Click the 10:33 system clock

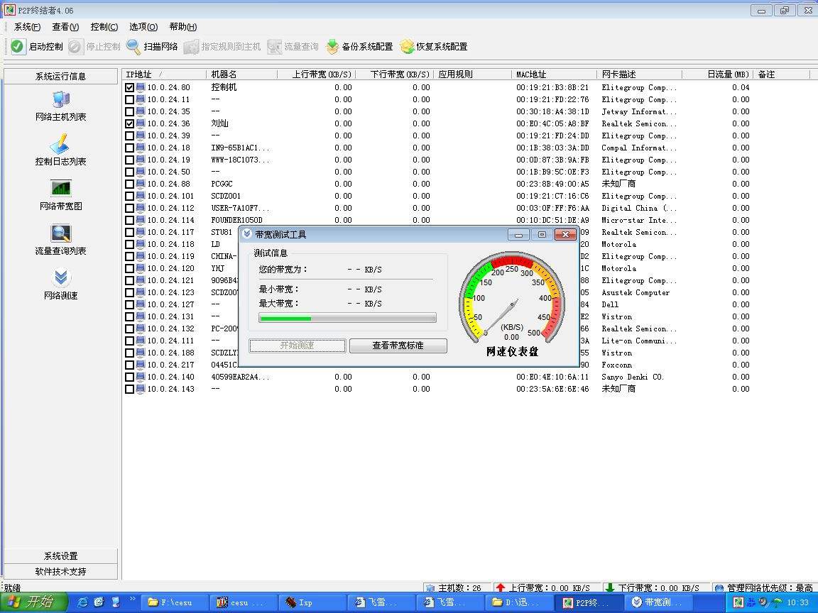click(x=797, y=602)
